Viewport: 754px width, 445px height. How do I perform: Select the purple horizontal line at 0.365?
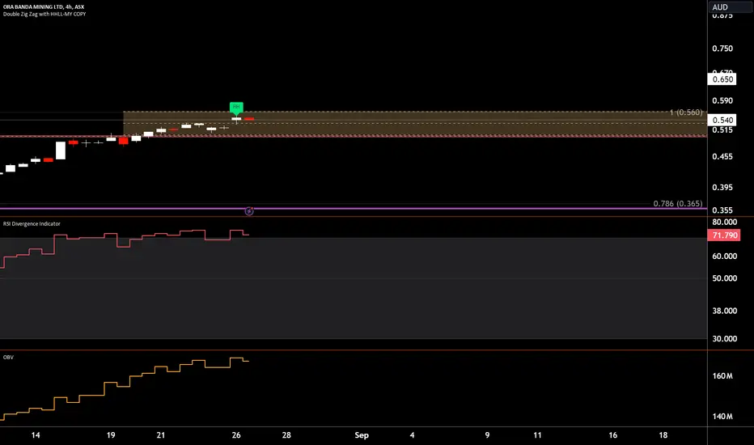(x=354, y=208)
